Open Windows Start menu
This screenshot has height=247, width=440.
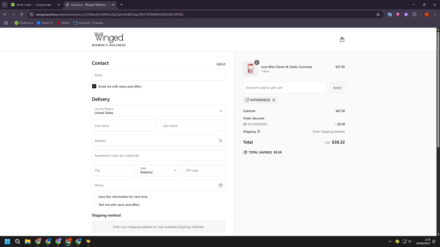pos(8,241)
